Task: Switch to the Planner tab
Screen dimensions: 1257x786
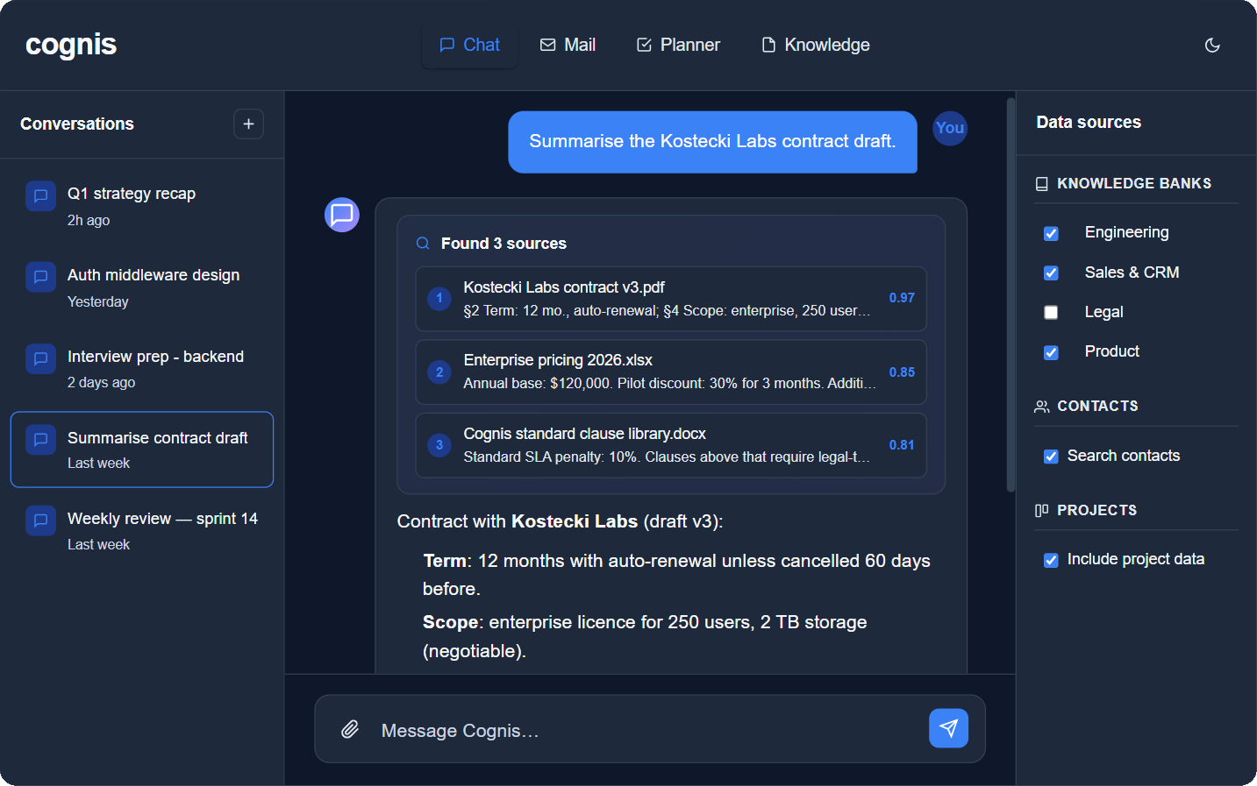Action: click(x=678, y=45)
